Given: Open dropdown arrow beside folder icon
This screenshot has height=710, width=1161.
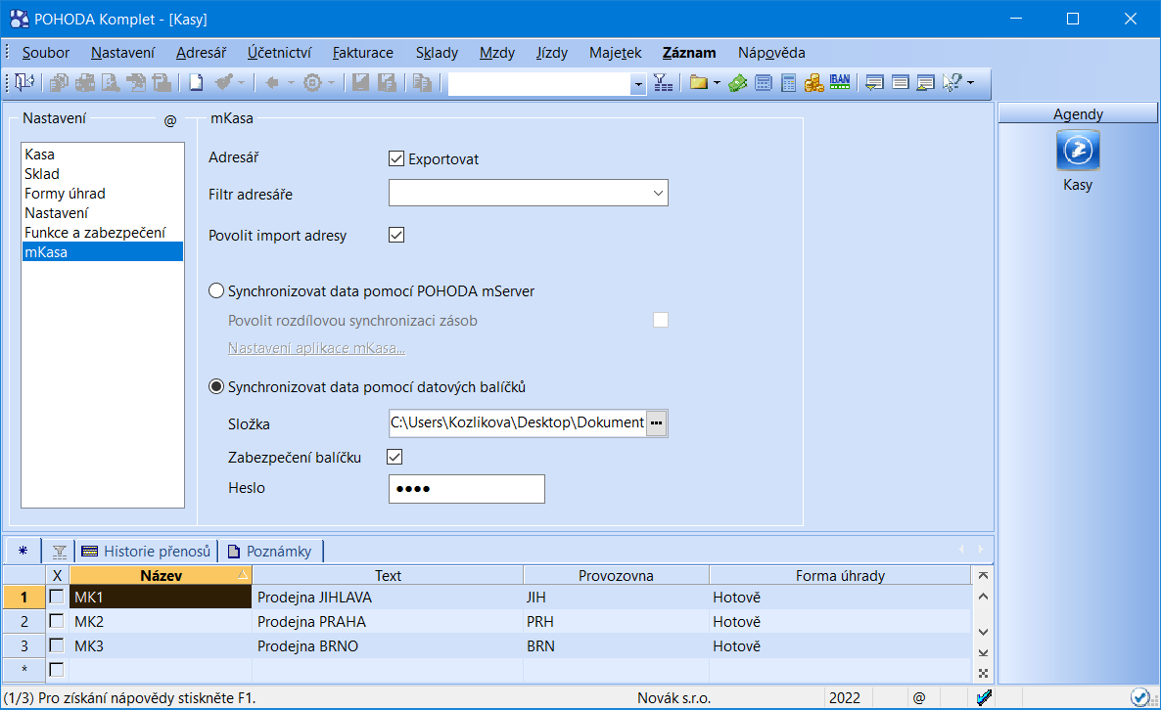Looking at the screenshot, I should click(x=717, y=83).
